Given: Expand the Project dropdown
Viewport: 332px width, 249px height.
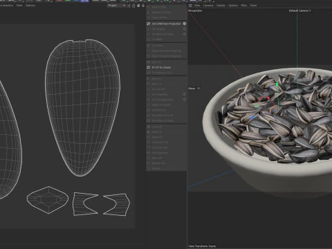Looking at the screenshot, I should 116,6.
